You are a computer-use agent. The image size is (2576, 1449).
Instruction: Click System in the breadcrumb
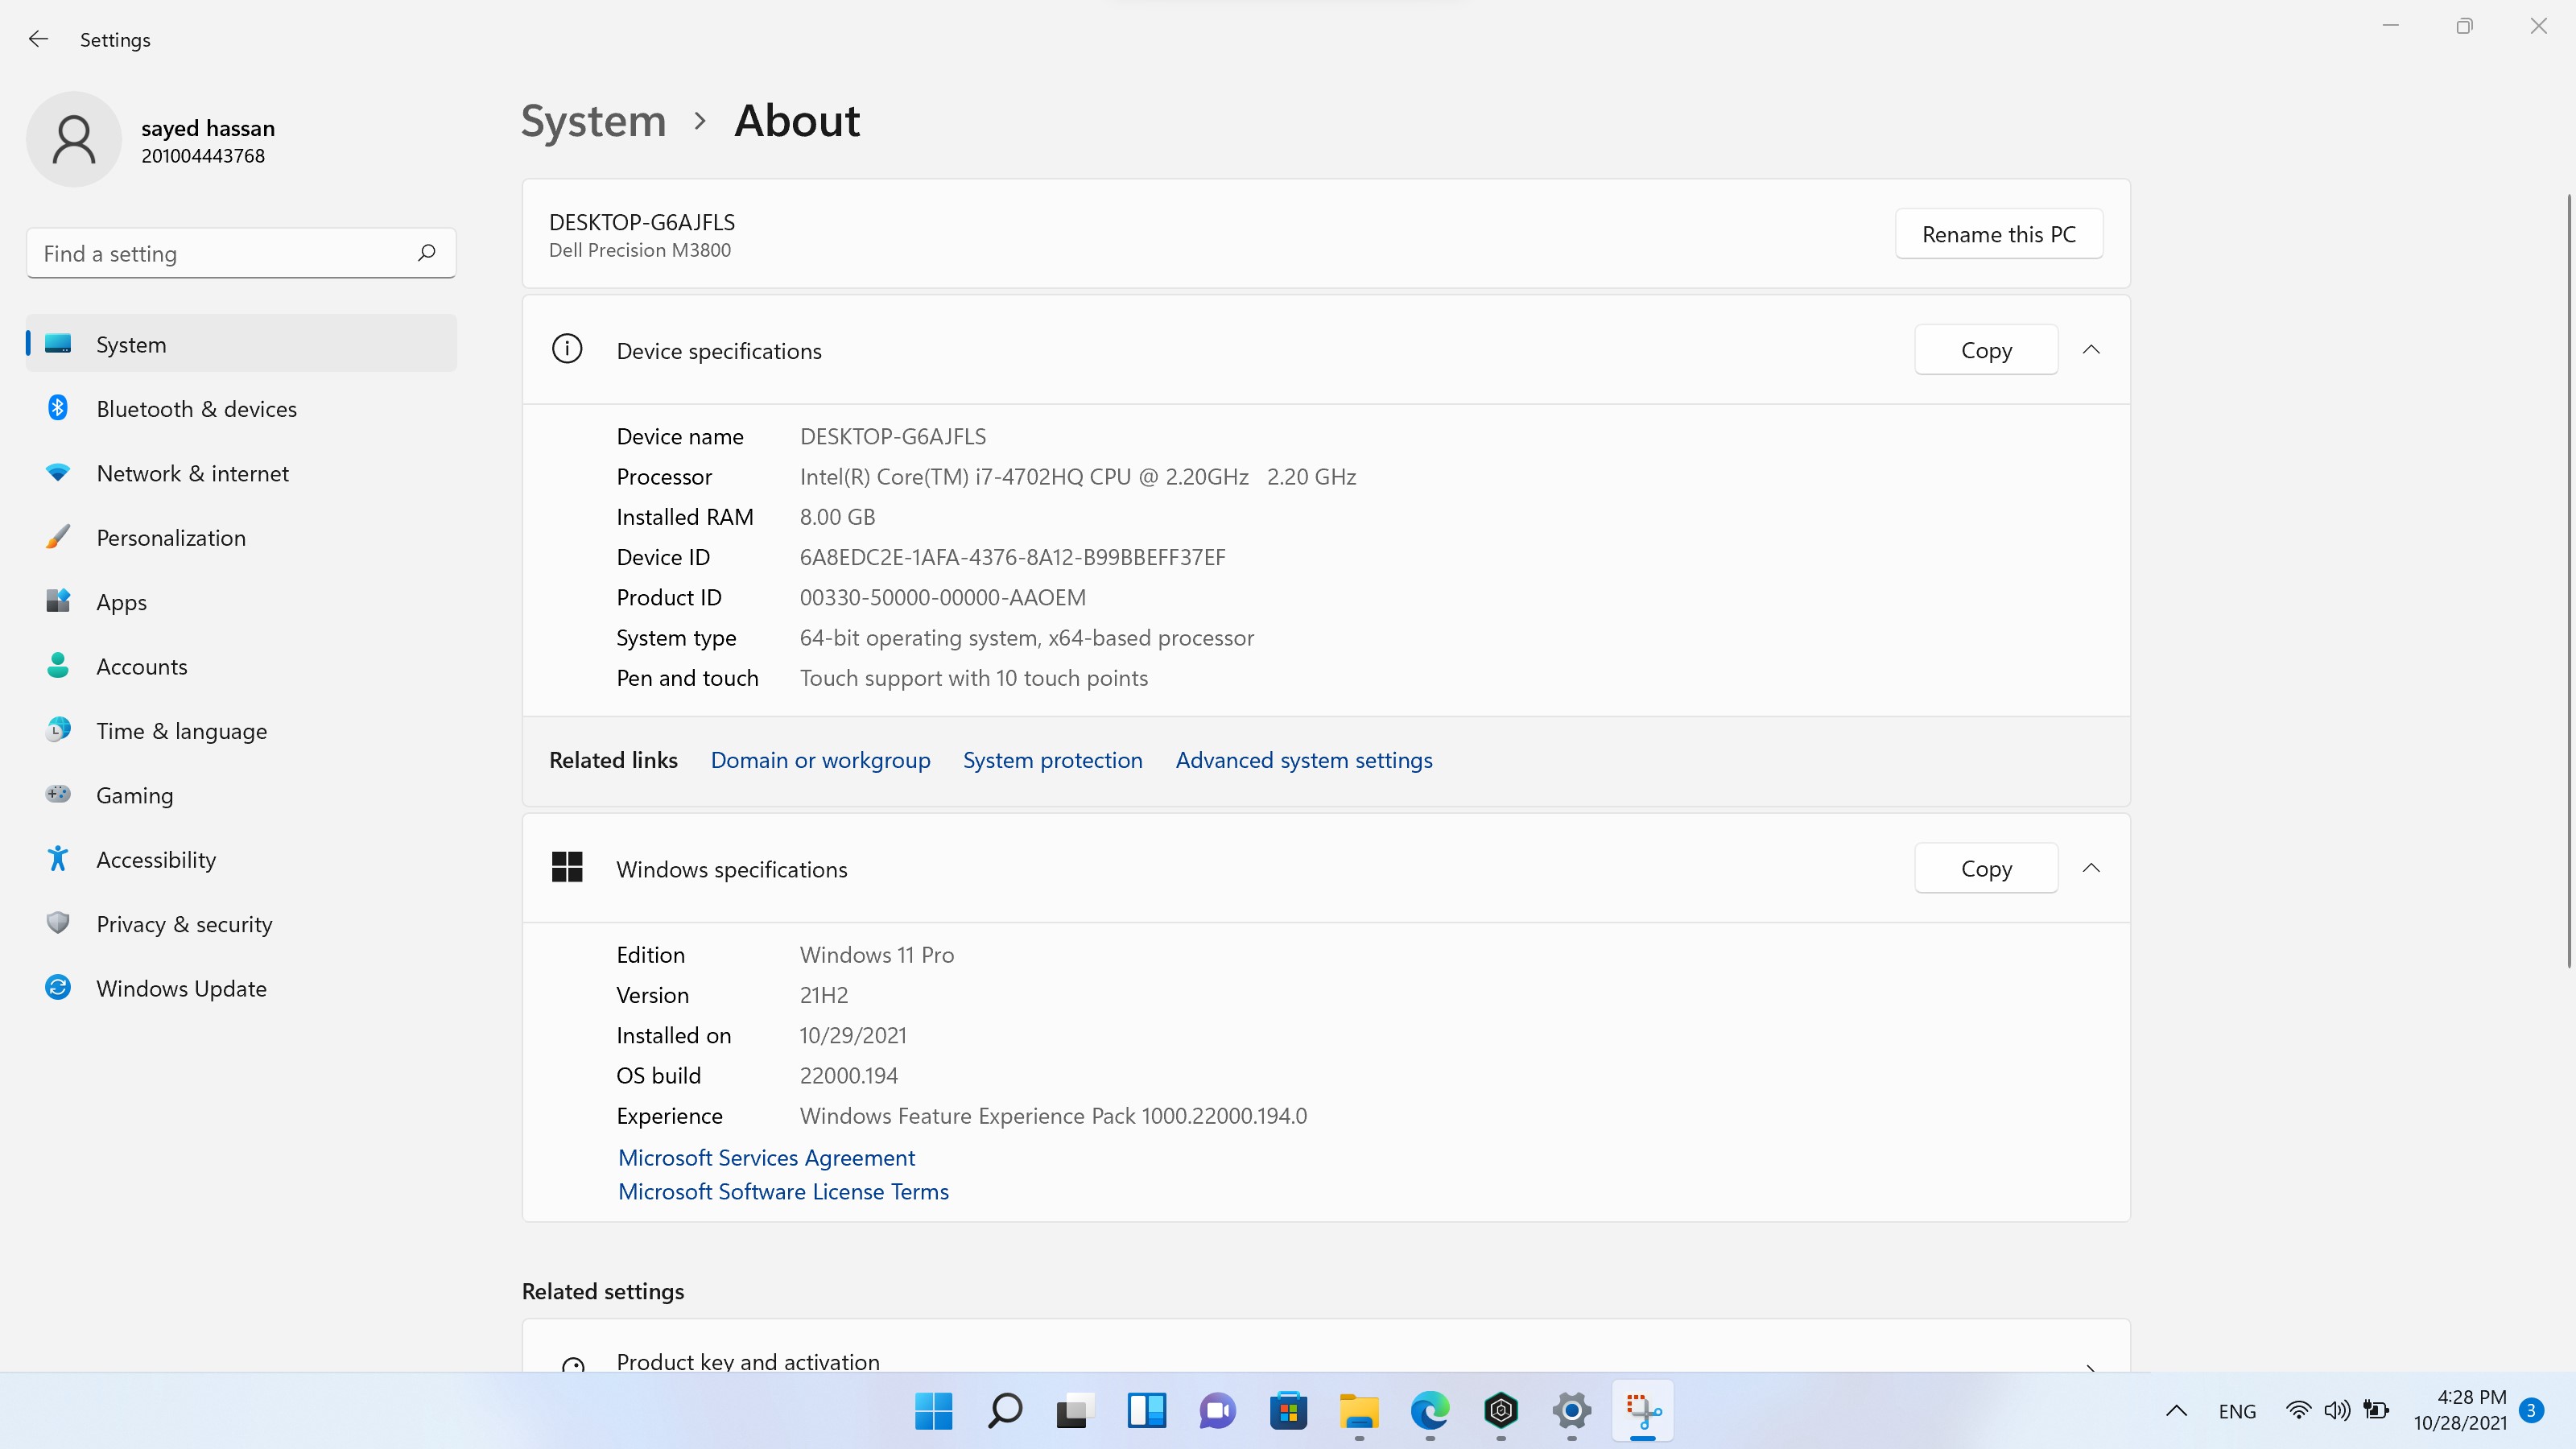click(593, 121)
